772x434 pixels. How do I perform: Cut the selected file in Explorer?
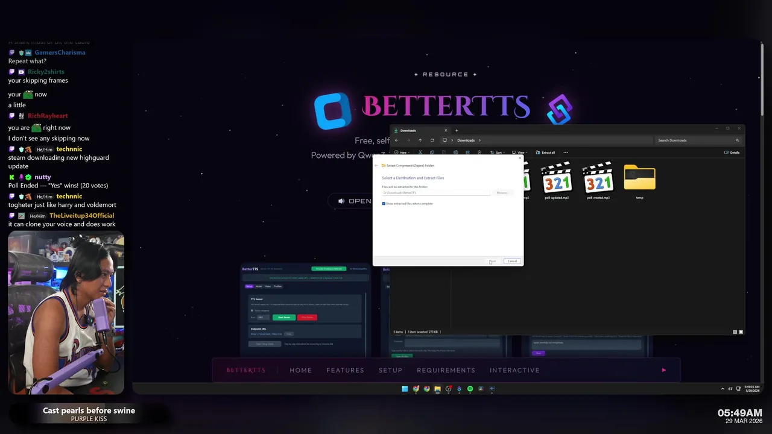point(420,153)
